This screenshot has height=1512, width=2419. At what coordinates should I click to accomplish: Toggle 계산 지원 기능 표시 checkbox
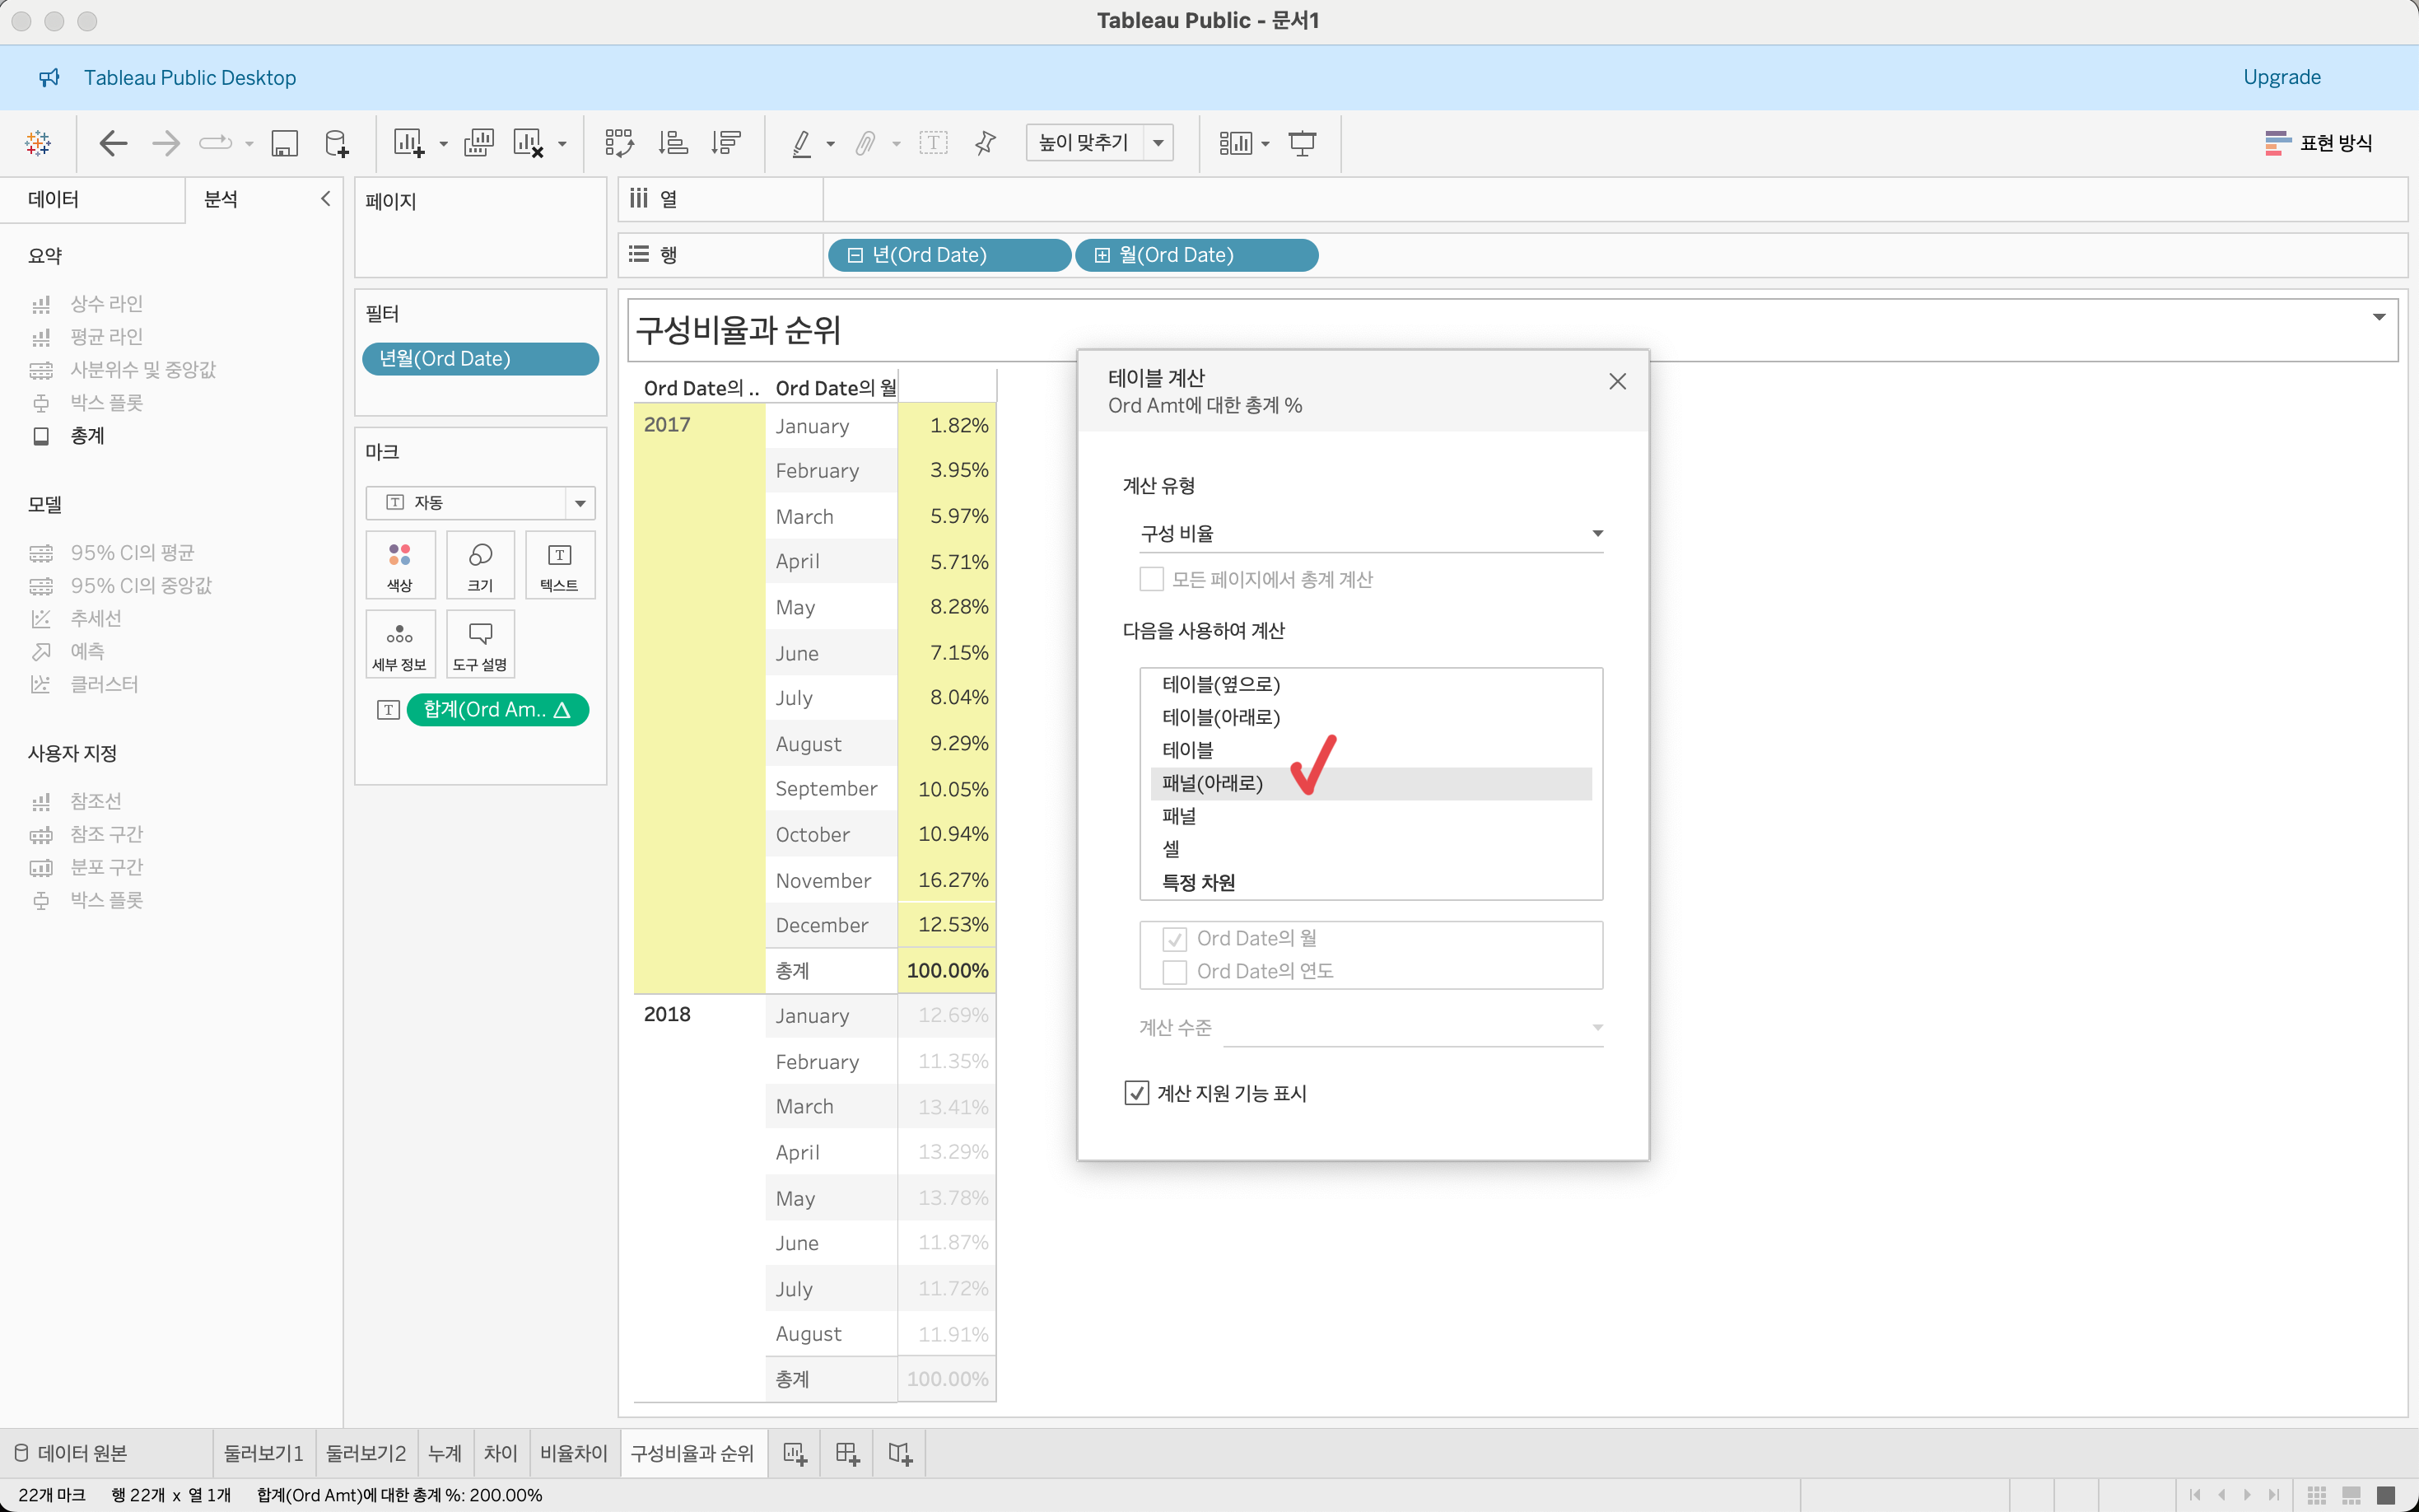pos(1136,1093)
